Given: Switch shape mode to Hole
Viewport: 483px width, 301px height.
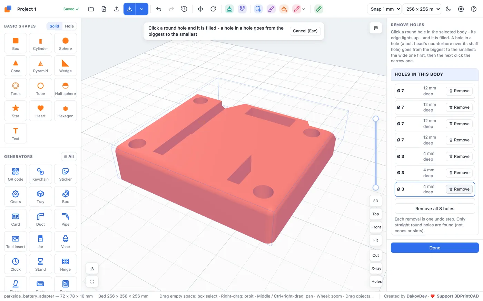Looking at the screenshot, I should tap(69, 26).
